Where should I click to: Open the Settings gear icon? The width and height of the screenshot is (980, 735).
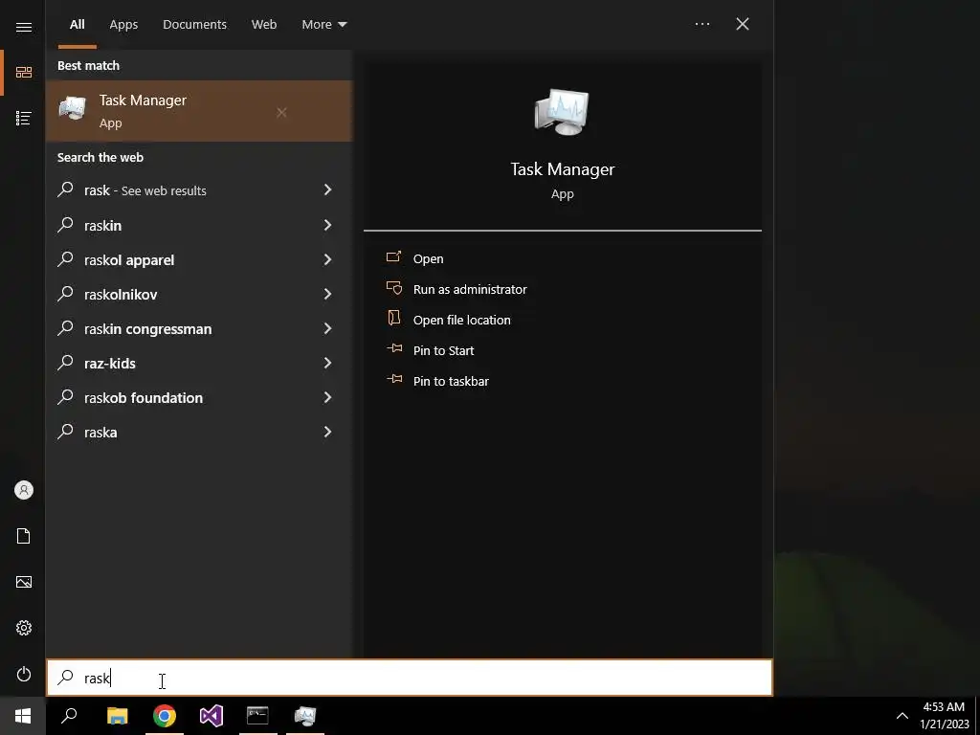point(24,628)
